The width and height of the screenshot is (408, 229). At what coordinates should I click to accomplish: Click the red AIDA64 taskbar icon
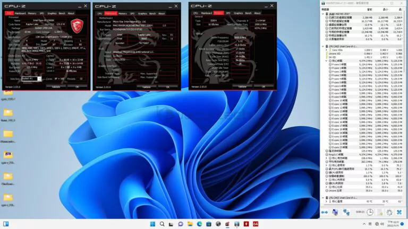(256, 224)
